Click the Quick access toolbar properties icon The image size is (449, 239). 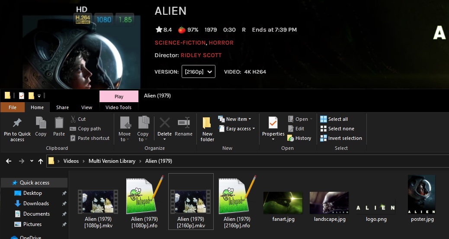pos(22,96)
